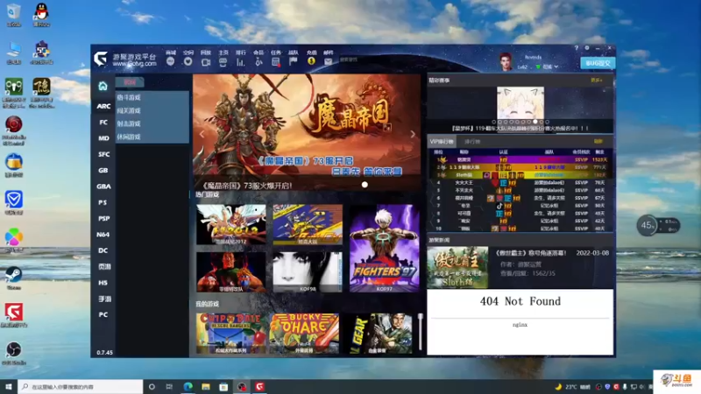Open Microsoft Edge from taskbar
The width and height of the screenshot is (701, 394).
pos(188,386)
